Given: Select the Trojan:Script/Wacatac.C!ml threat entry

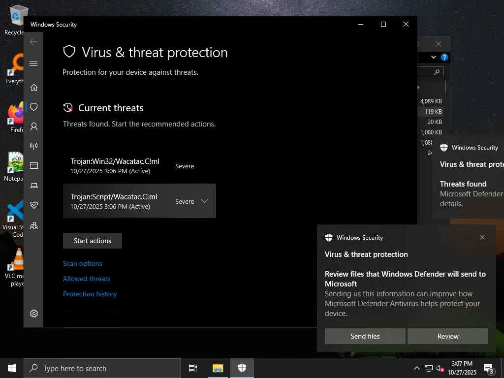Looking at the screenshot, I should (x=139, y=201).
